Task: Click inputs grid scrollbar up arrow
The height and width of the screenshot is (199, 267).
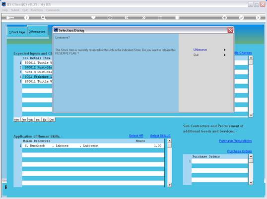Action: (251, 58)
